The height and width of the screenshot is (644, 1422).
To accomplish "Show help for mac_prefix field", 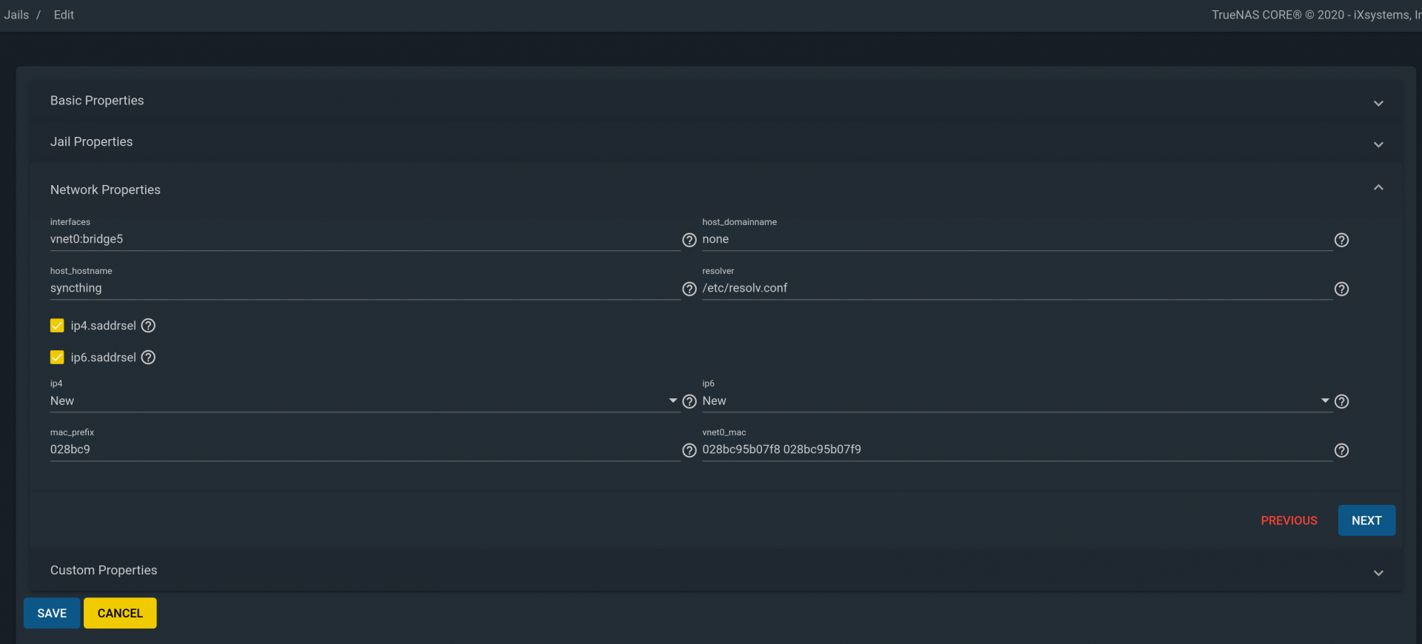I will coord(690,450).
